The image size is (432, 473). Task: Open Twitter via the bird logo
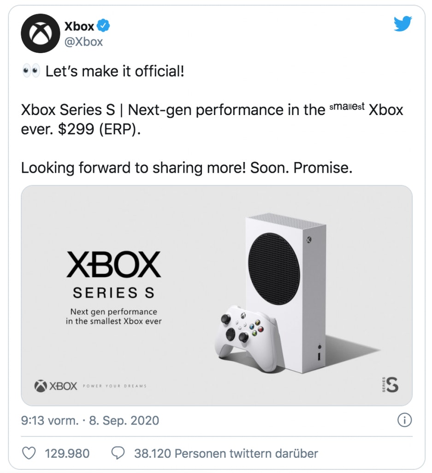click(x=402, y=24)
